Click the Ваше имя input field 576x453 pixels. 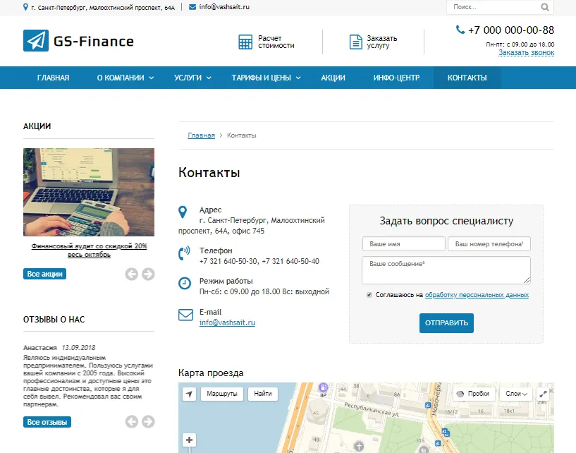click(x=403, y=243)
